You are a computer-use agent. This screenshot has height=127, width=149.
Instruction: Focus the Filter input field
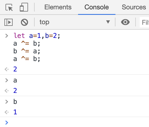[144, 22]
